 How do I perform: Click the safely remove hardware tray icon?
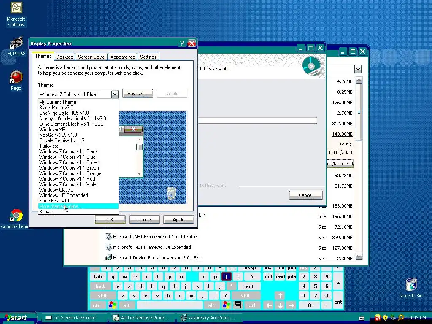[x=393, y=318]
